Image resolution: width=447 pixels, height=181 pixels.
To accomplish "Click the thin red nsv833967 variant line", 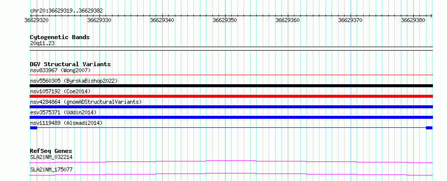I will click(231, 75).
